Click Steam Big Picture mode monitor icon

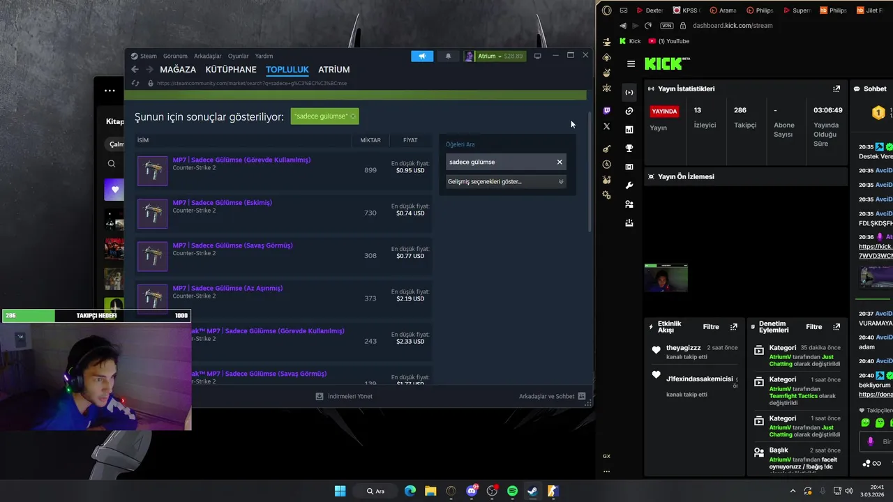(537, 56)
